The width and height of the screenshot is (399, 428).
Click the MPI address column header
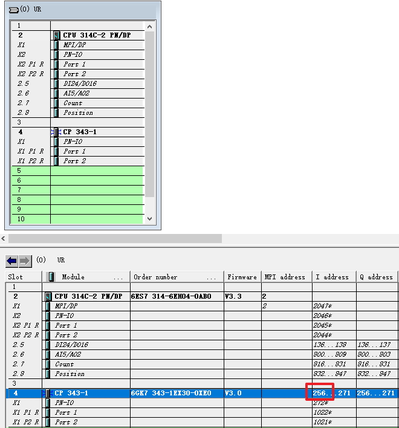coord(287,277)
